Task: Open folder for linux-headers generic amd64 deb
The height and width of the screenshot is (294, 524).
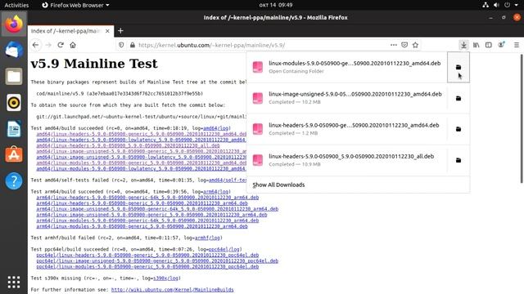Action: point(458,129)
